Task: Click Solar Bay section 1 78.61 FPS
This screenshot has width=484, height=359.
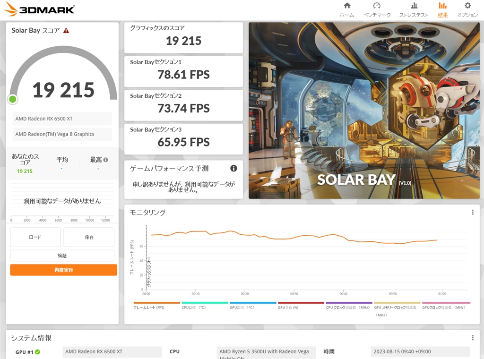Action: (x=184, y=71)
